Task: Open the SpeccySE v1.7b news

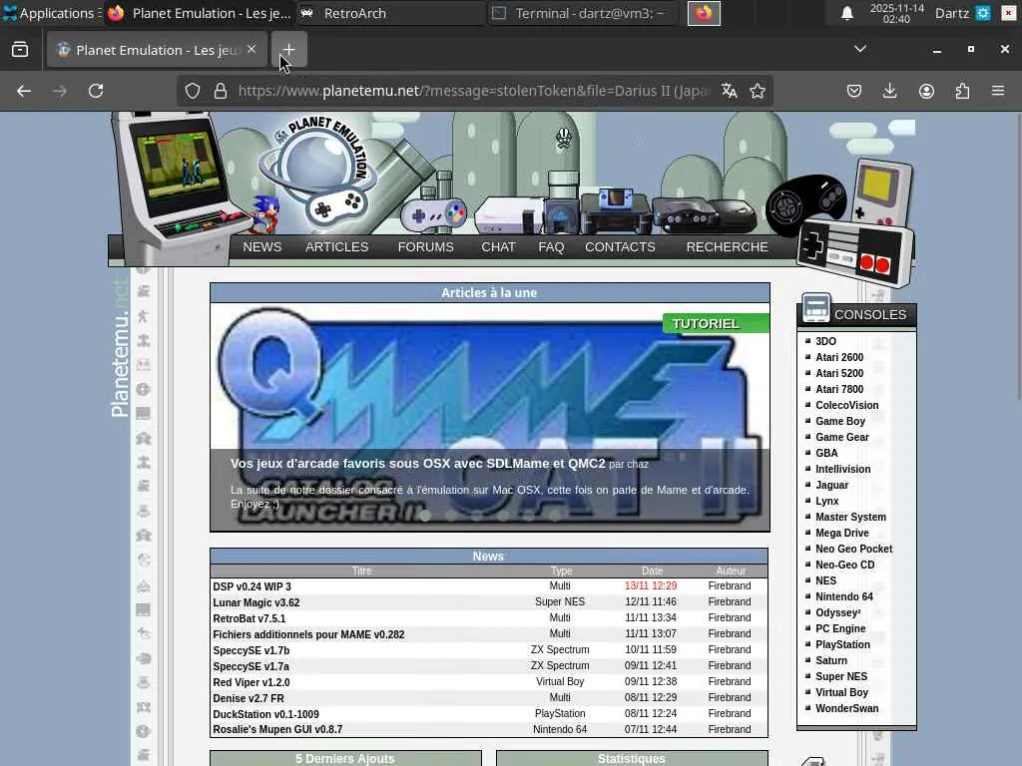Action: pos(251,650)
